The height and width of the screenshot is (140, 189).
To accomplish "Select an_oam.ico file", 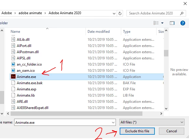I will [x=26, y=71].
